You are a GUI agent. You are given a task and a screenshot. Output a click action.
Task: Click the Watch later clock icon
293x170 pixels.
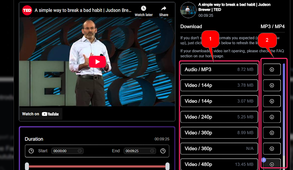point(144,8)
